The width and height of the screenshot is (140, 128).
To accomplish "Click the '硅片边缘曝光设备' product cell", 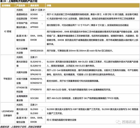I will pyautogui.click(x=22, y=51).
